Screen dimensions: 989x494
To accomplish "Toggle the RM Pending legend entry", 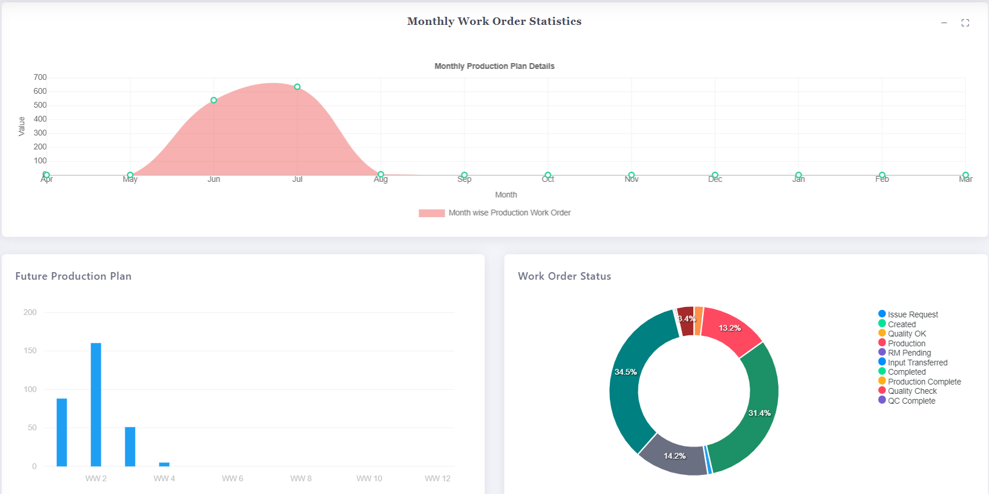I will point(904,353).
